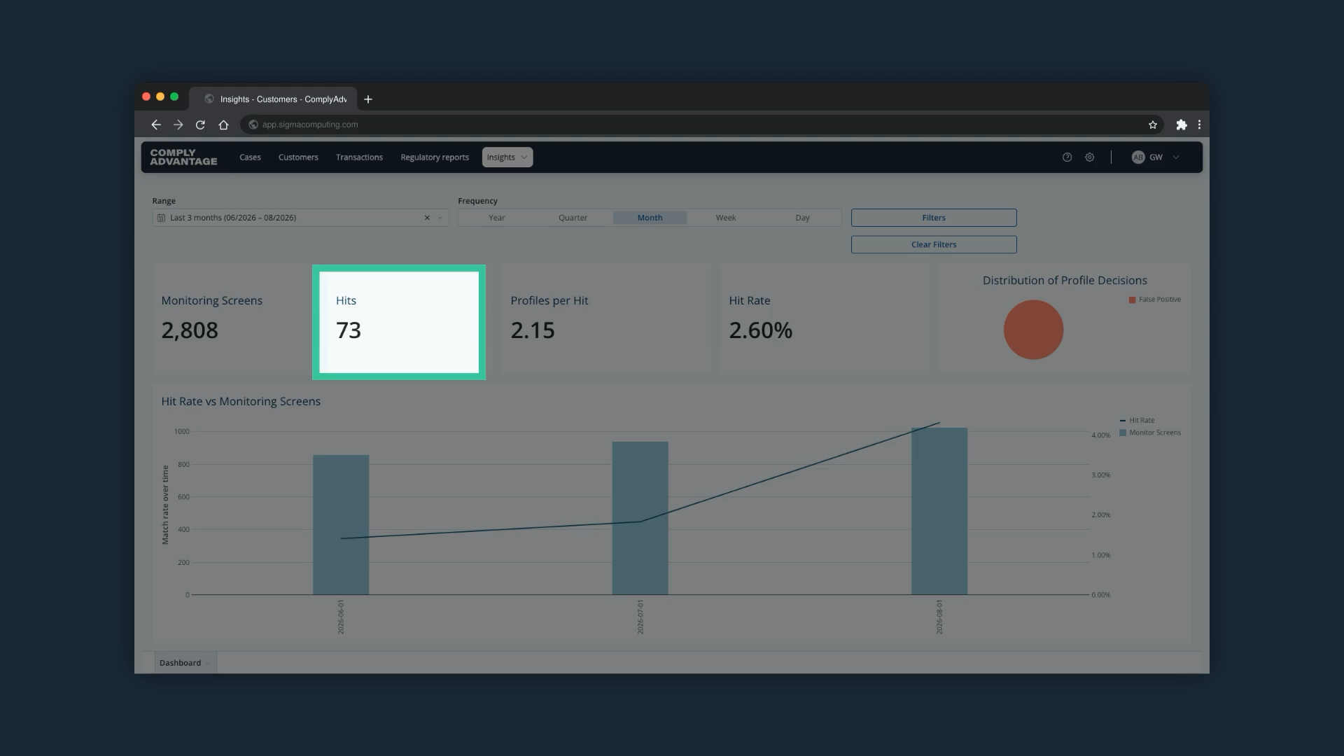Viewport: 1344px width, 756px height.
Task: Bookmark this page with star icon
Action: [x=1153, y=125]
